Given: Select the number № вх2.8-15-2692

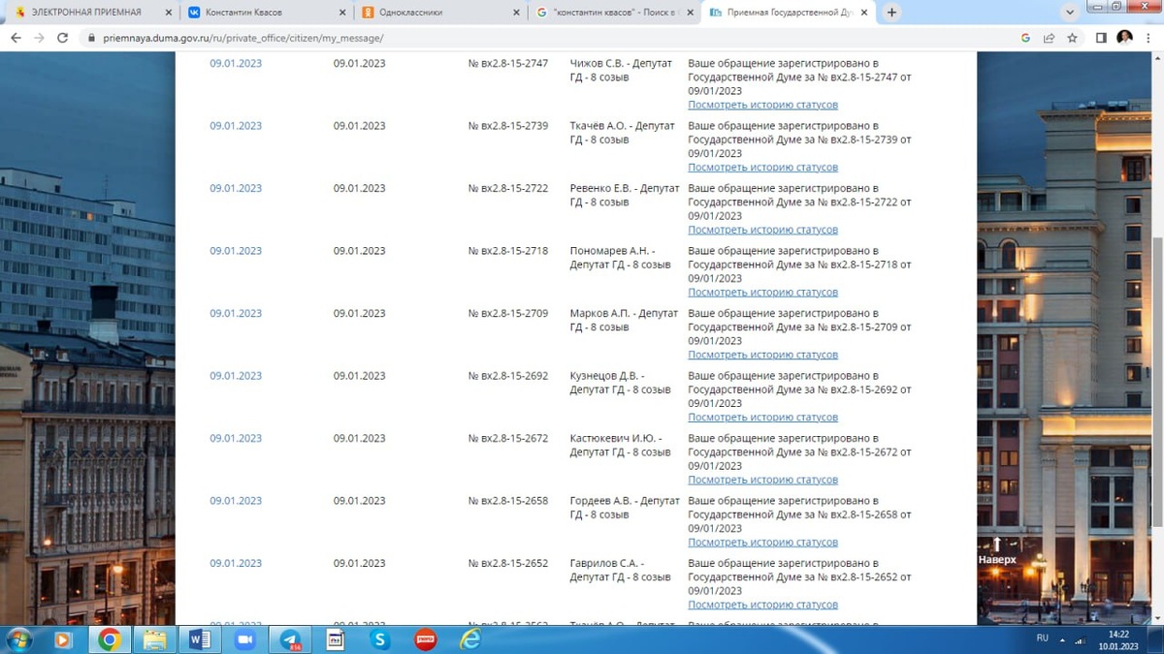Looking at the screenshot, I should pos(507,376).
